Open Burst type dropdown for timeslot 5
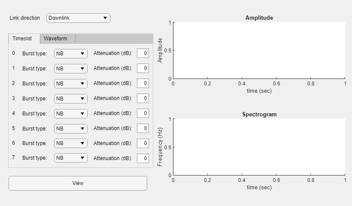The height and width of the screenshot is (206, 352). coord(71,128)
